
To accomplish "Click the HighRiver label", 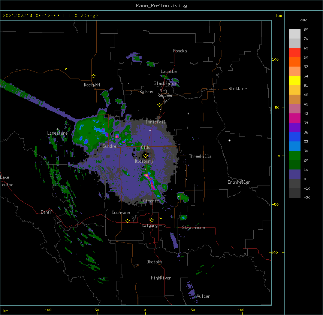I will [161, 278].
